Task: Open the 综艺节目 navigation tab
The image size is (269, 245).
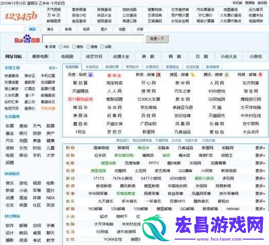Action: coord(94,56)
